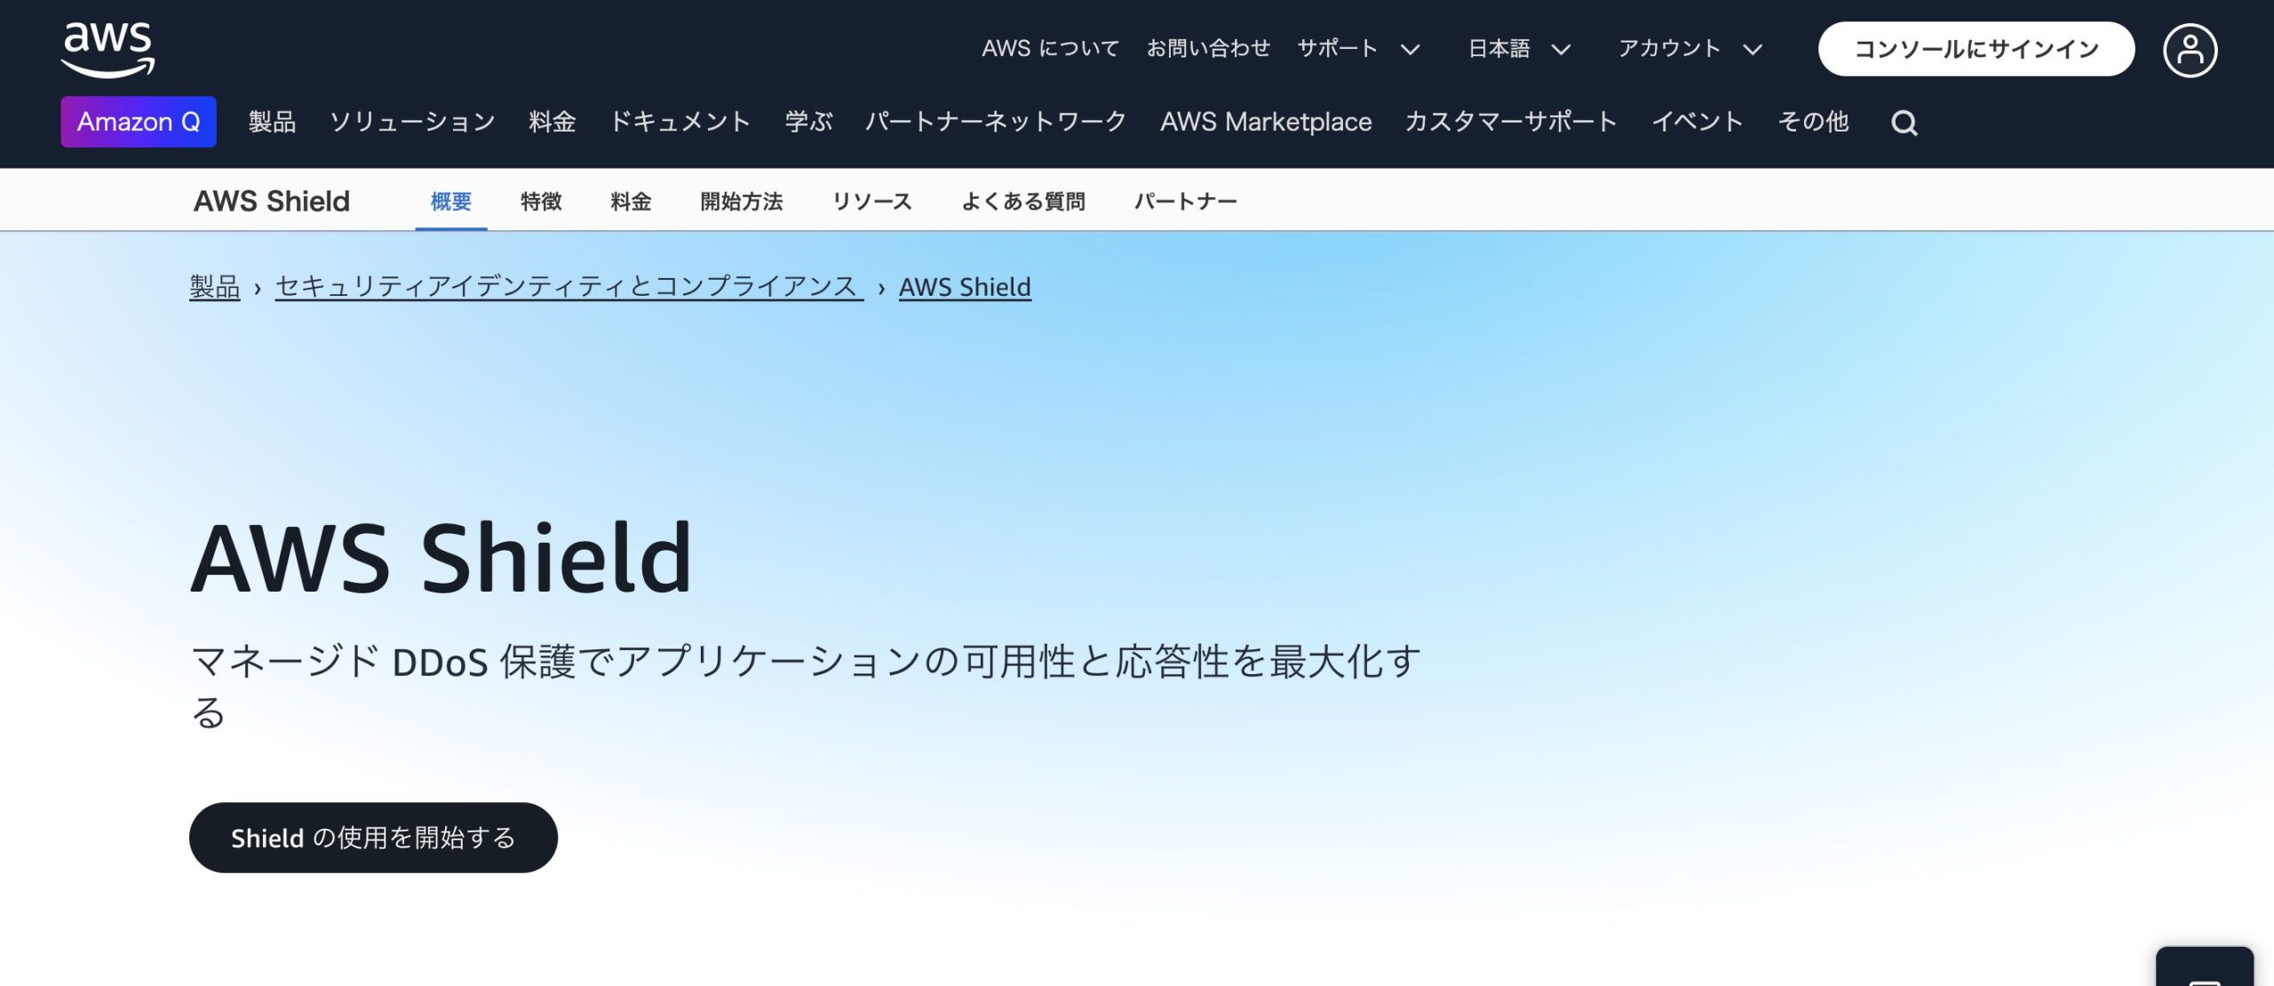Open the カスタマーサポート menu
This screenshot has height=986, width=2274.
point(1511,122)
